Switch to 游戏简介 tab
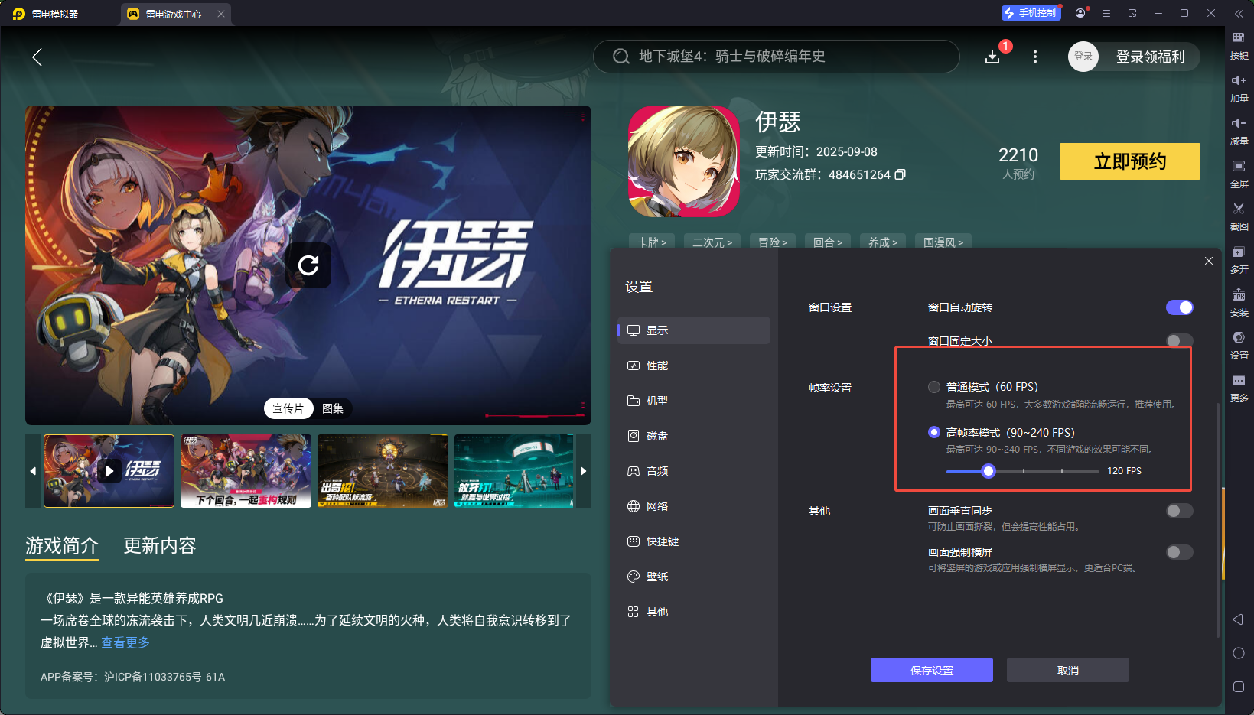 [x=62, y=545]
